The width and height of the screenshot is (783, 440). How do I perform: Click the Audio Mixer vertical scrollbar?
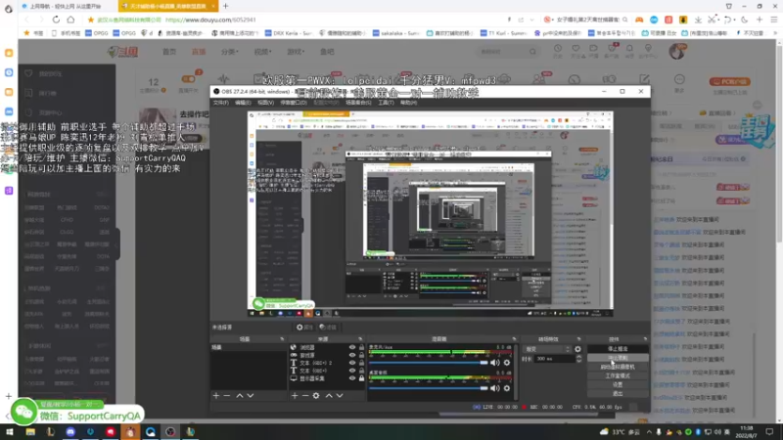pyautogui.click(x=516, y=372)
